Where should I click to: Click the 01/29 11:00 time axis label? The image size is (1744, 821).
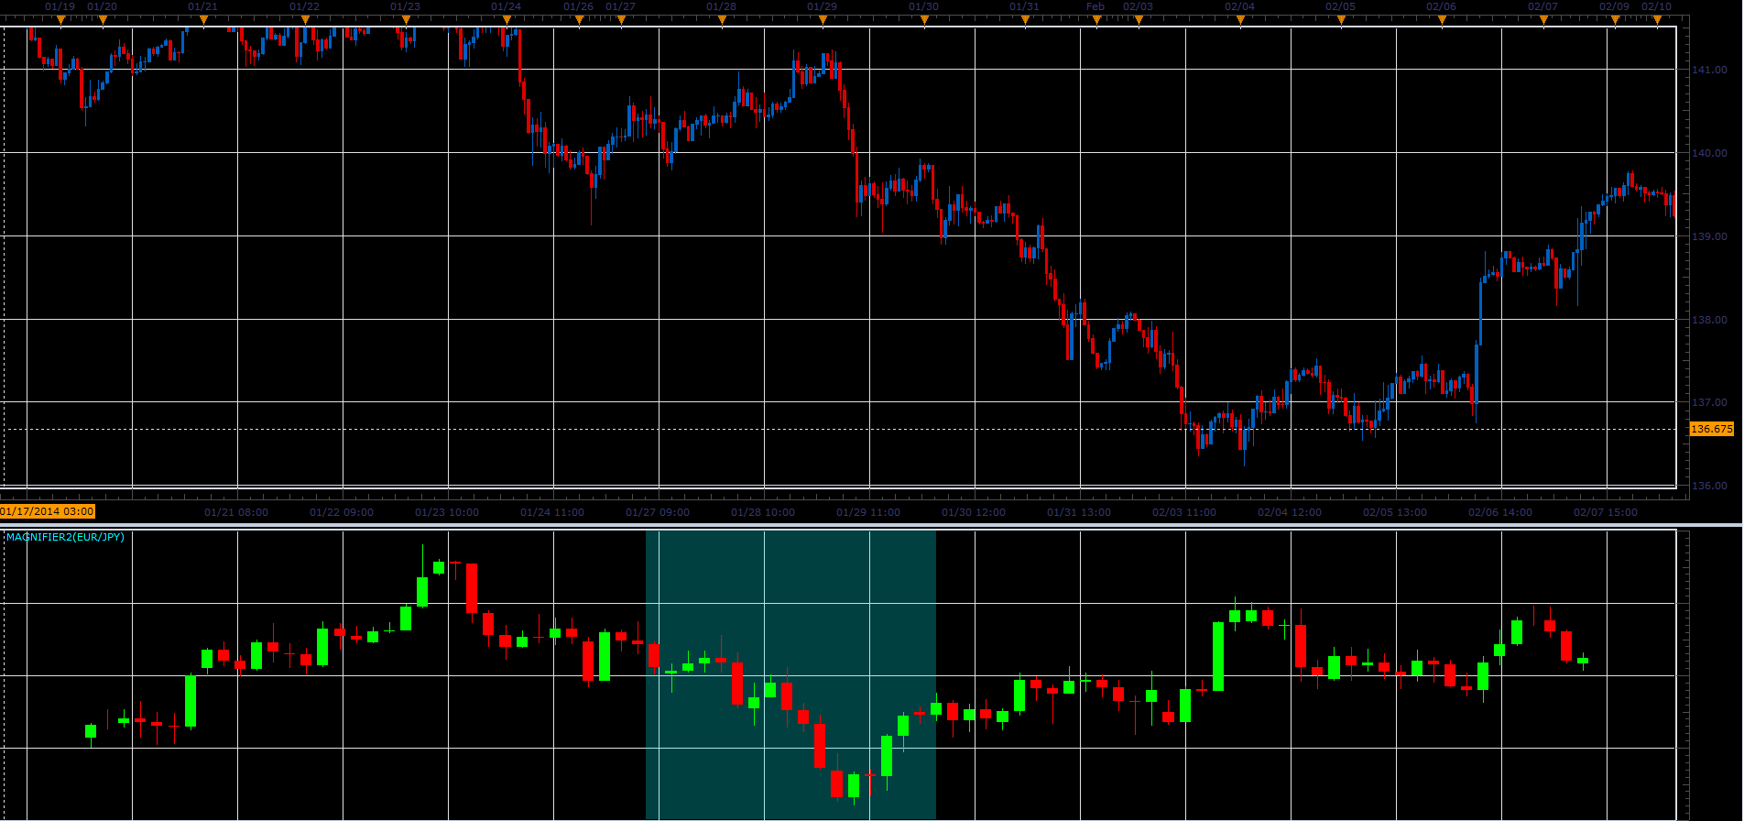pyautogui.click(x=868, y=512)
